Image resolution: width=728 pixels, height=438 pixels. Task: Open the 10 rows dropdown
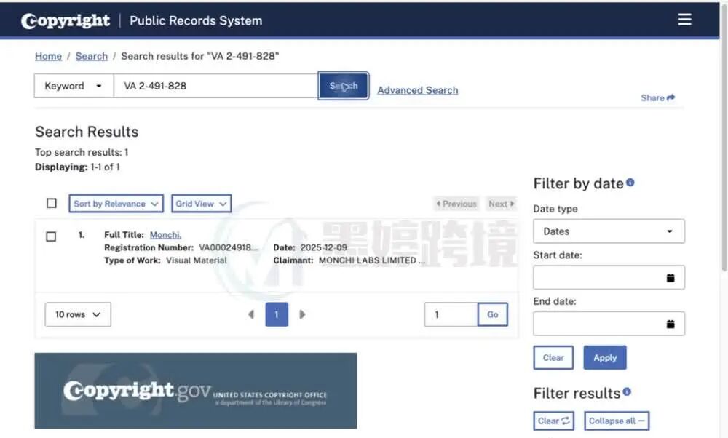(x=78, y=314)
